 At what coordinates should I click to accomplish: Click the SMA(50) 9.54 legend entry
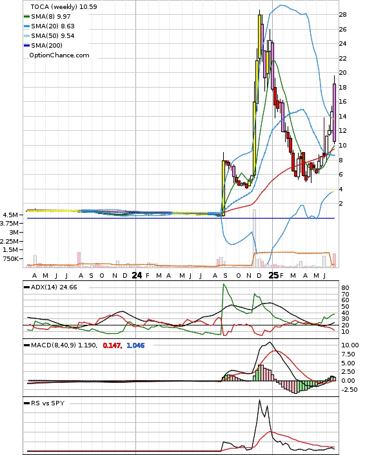click(49, 35)
